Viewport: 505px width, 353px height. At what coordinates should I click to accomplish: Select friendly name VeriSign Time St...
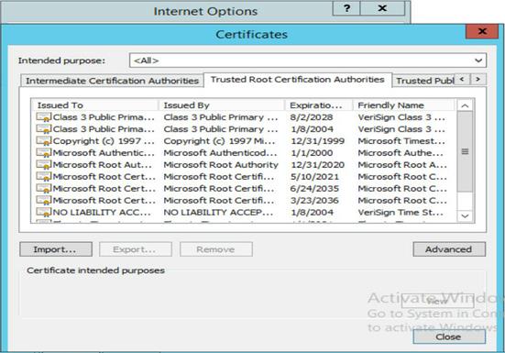(x=401, y=213)
